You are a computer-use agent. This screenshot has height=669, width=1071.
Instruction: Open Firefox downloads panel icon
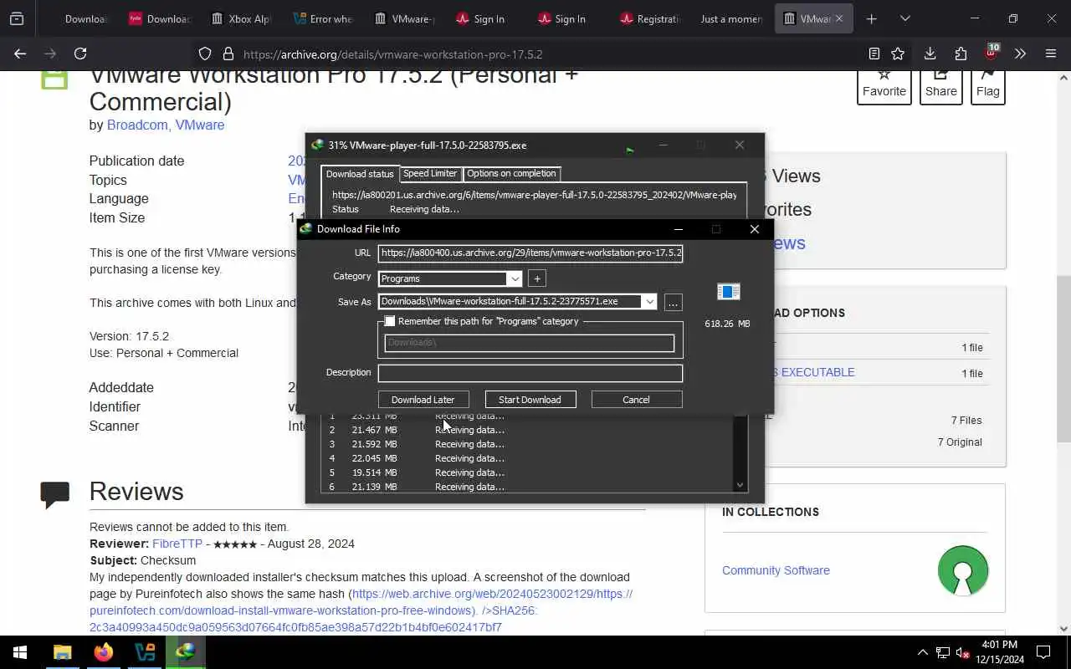pyautogui.click(x=930, y=54)
